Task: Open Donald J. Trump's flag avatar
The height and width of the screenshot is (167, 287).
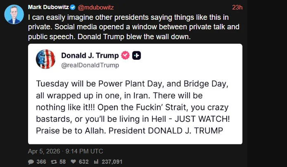Action: coord(46,59)
